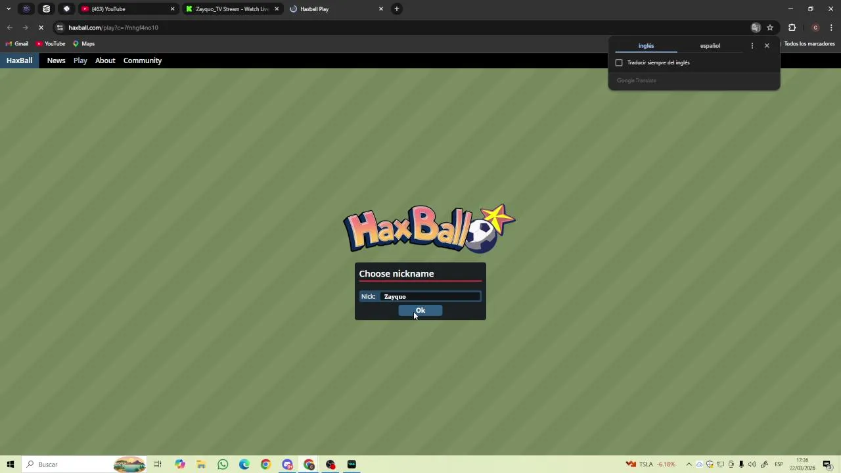Click the microphone tray icon
This screenshot has height=473, width=841.
741,464
